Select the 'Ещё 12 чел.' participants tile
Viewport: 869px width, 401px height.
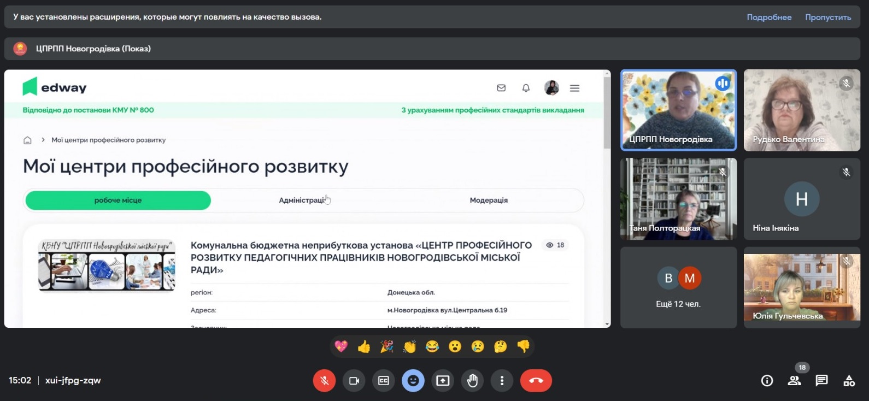point(678,287)
